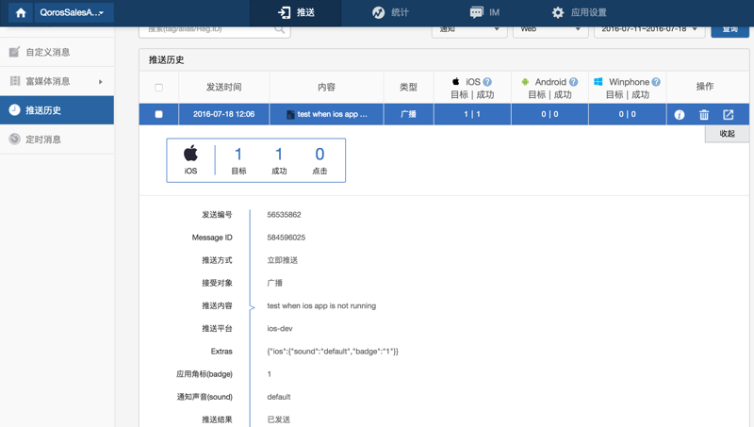Image resolution: width=754 pixels, height=427 pixels.
Task: Click the Extras JSON value
Action: coord(333,352)
